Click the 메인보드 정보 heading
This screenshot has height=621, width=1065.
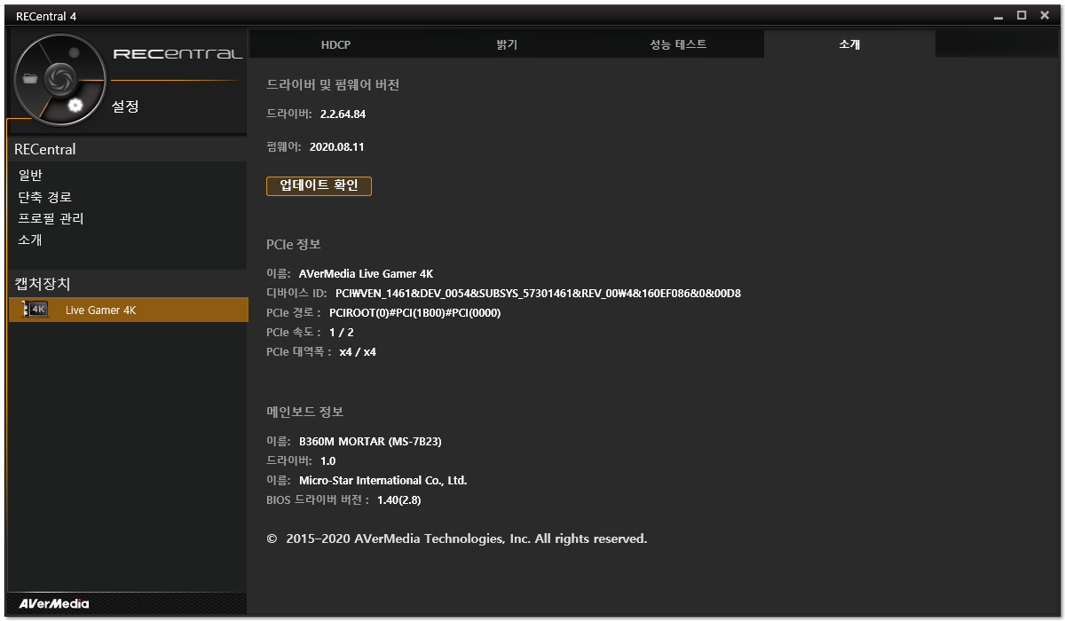[304, 412]
